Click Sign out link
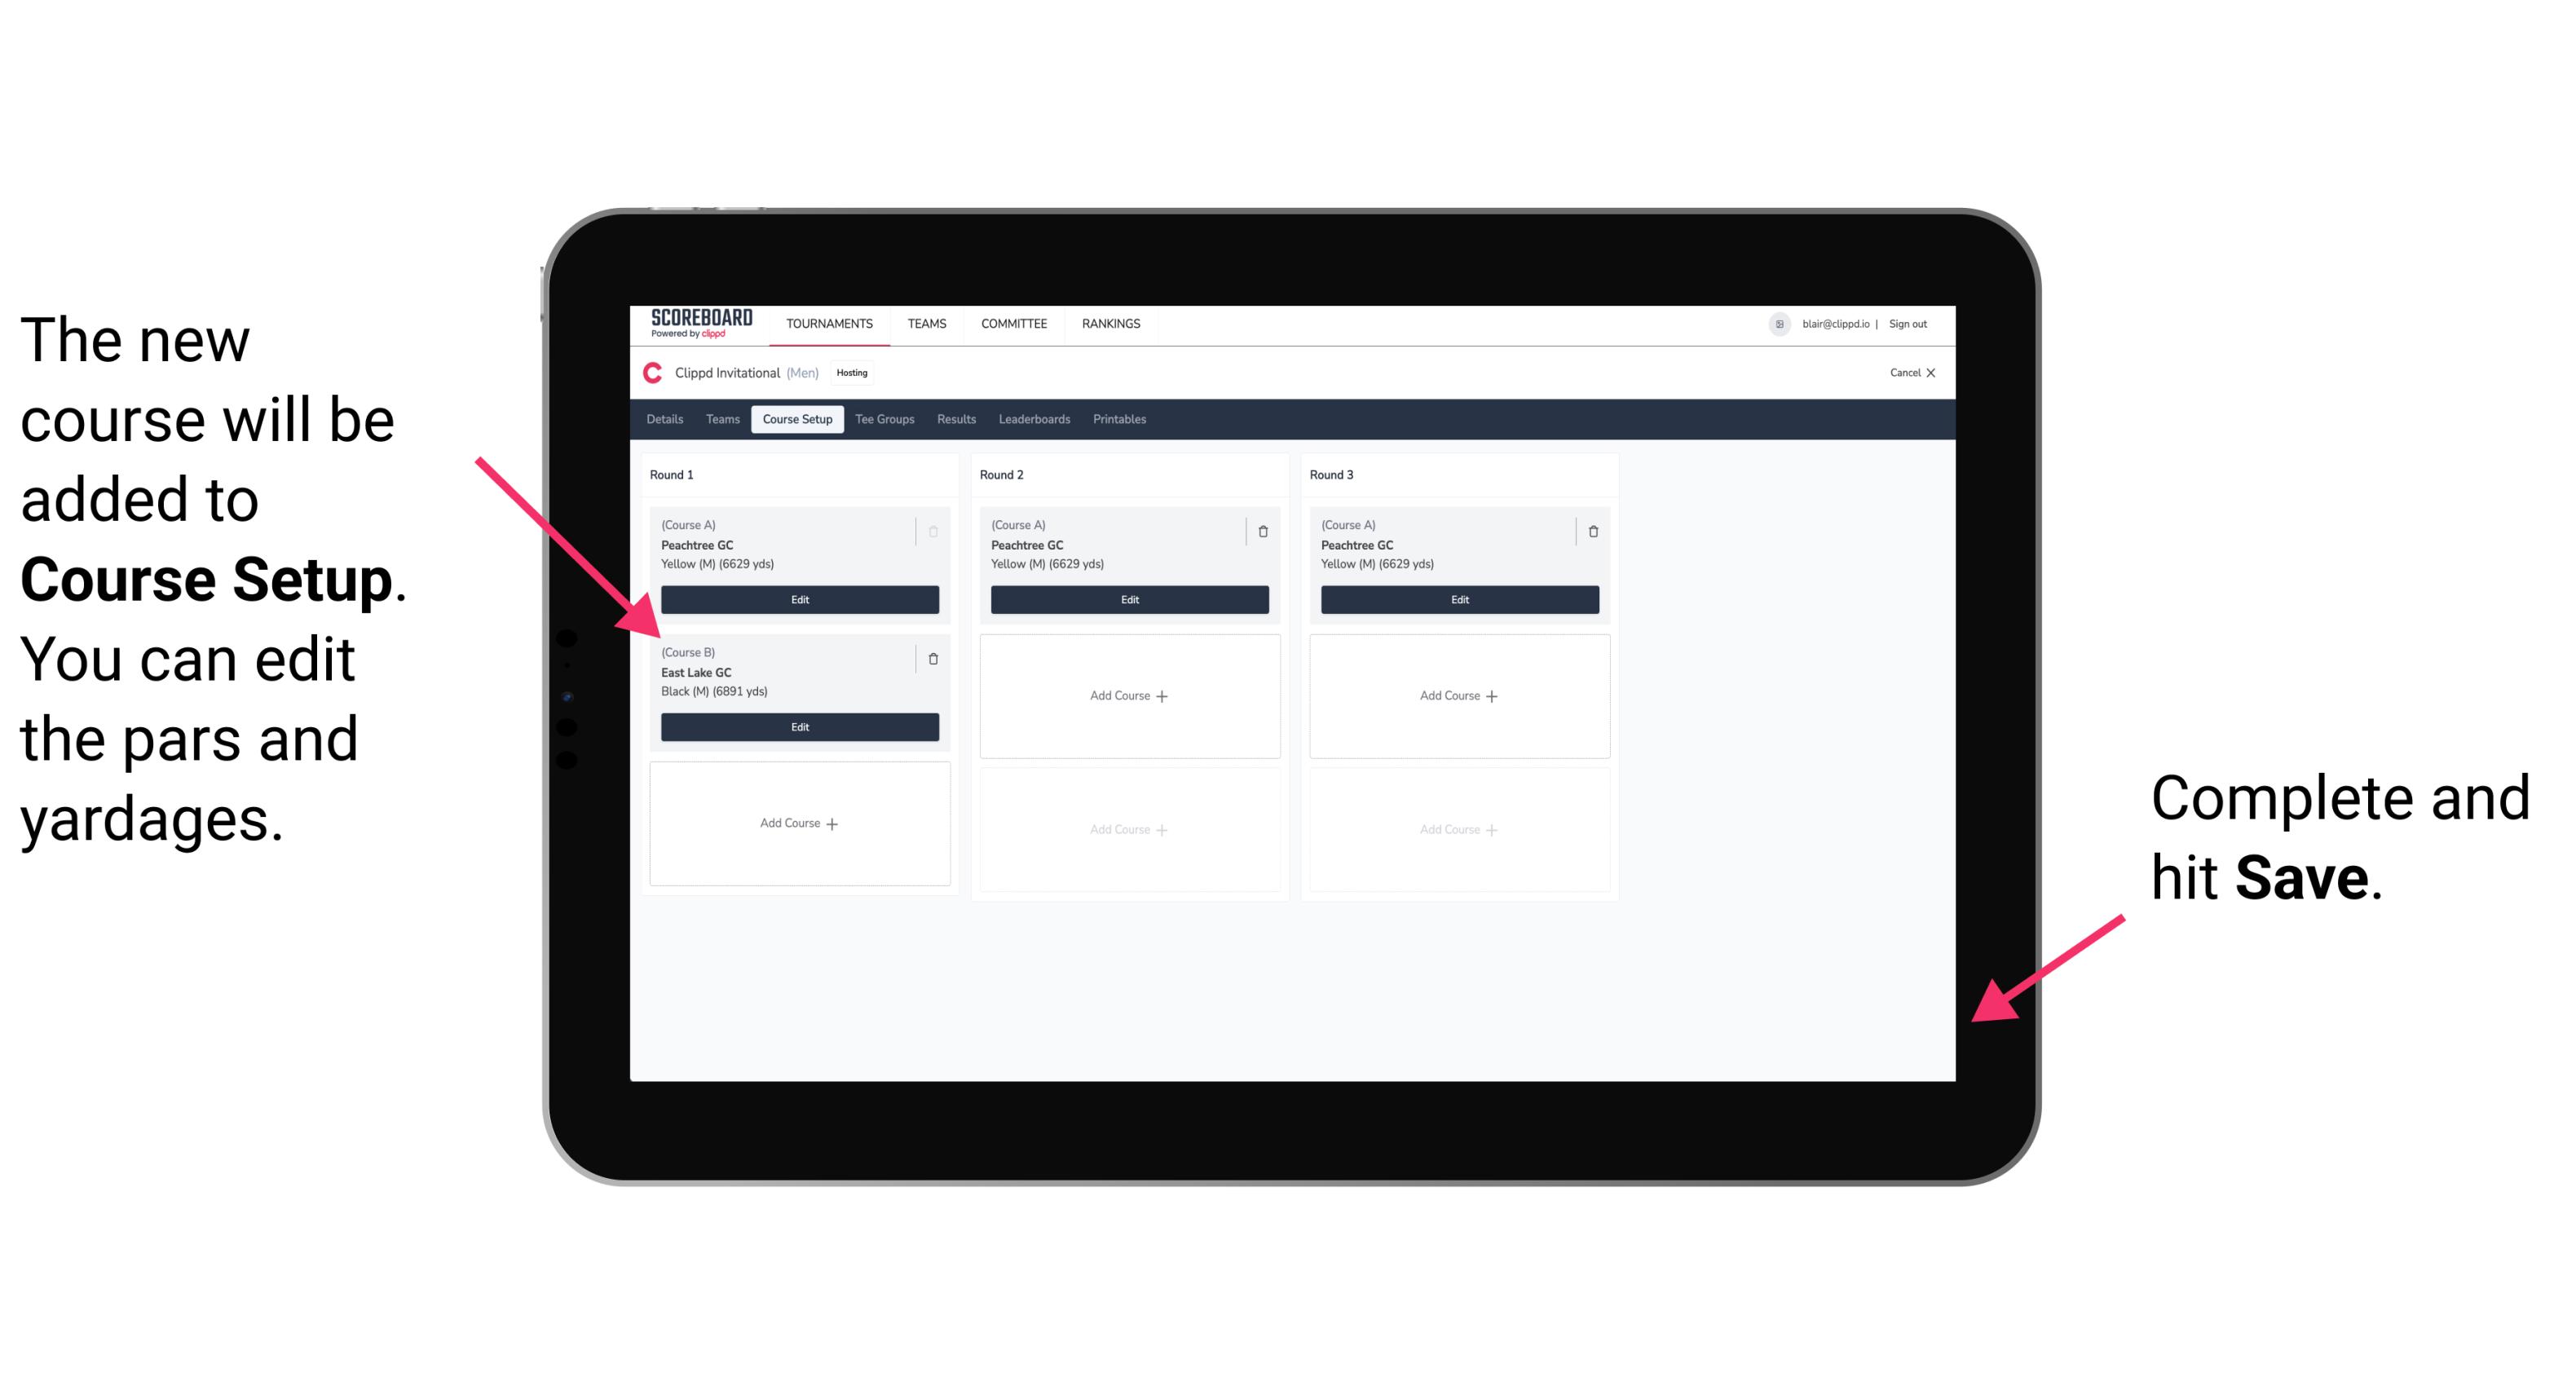The image size is (2576, 1386). tap(1914, 323)
